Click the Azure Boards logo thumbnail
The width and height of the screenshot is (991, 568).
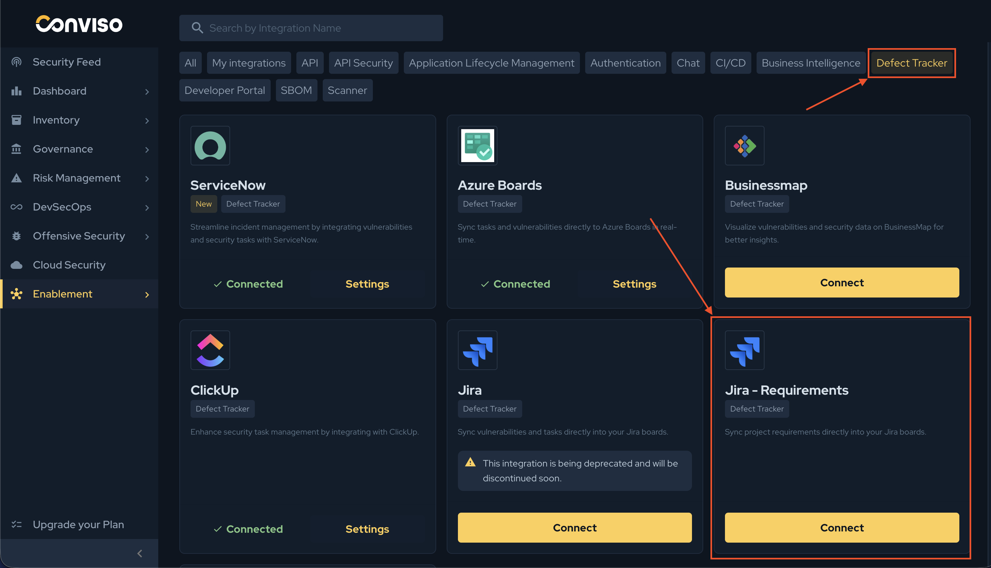tap(477, 146)
